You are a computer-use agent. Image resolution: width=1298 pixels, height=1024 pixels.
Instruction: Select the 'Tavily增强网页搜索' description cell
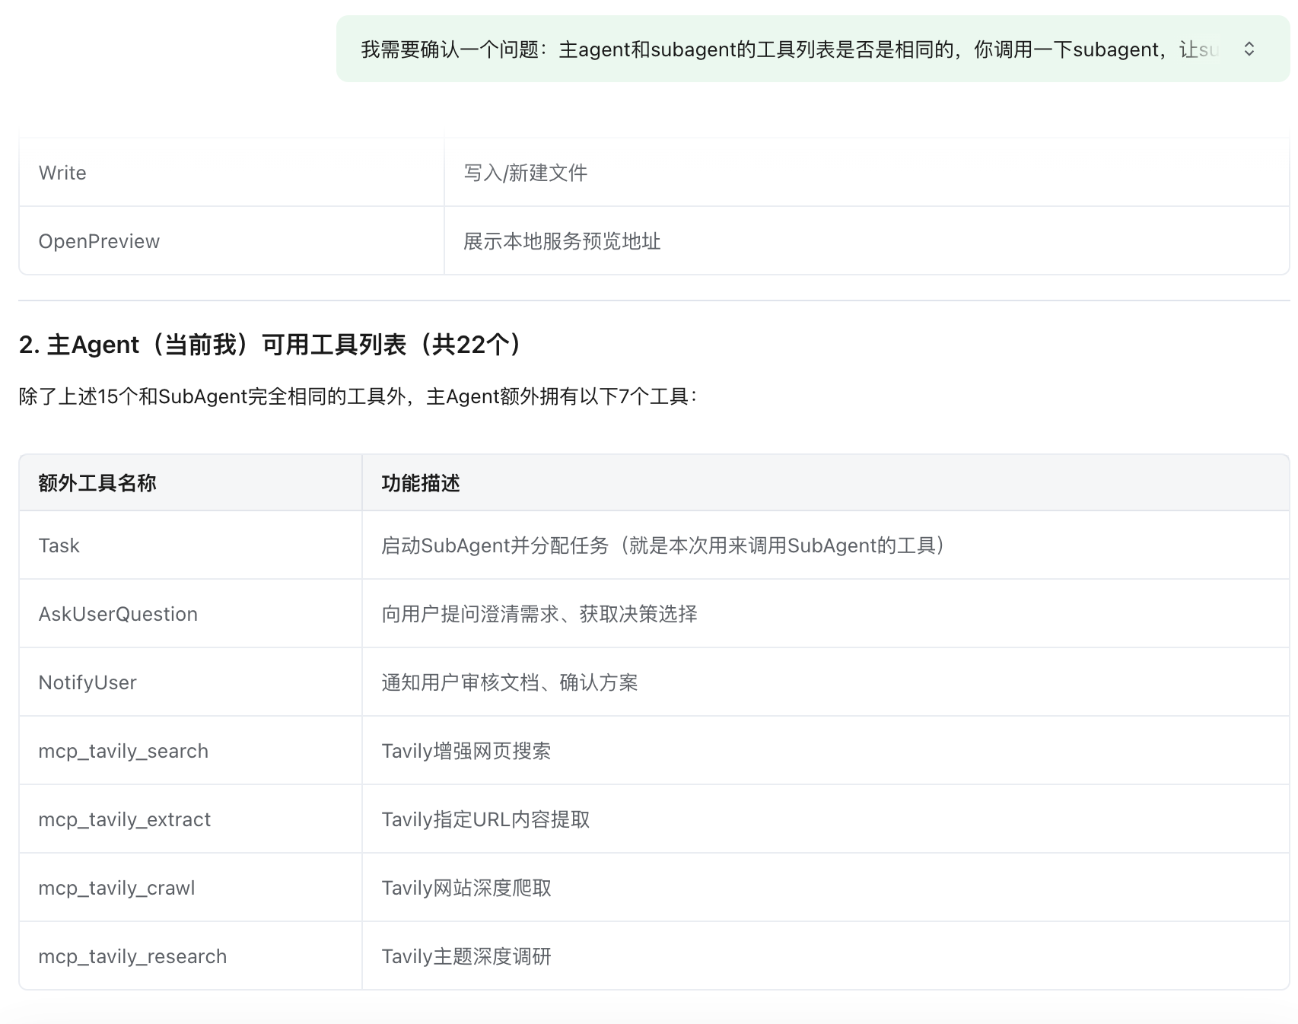pyautogui.click(x=826, y=751)
